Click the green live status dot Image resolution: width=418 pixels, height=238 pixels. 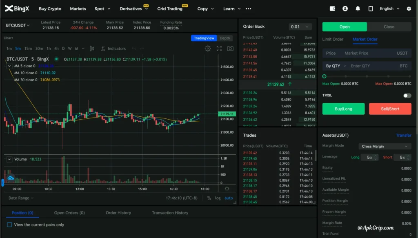click(56, 59)
